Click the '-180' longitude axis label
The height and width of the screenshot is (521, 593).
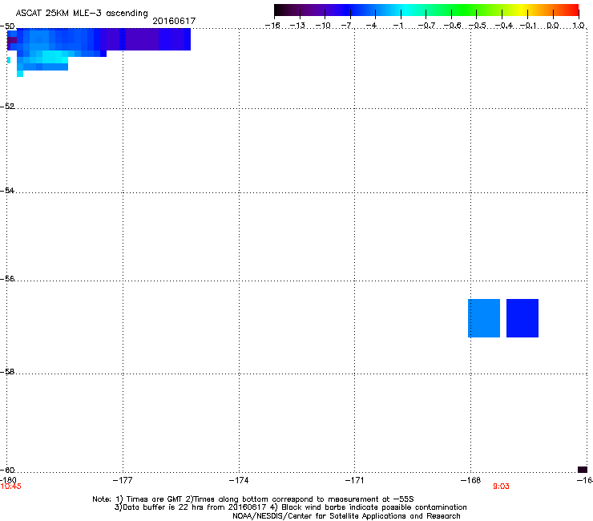[8, 480]
